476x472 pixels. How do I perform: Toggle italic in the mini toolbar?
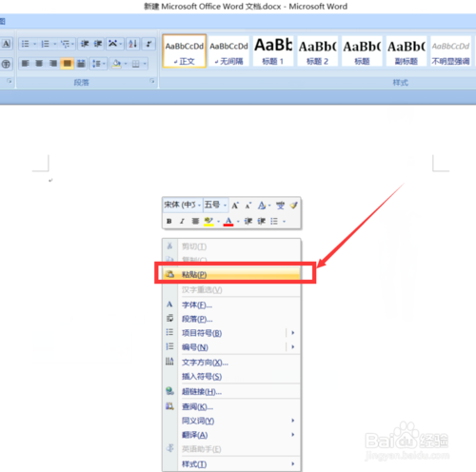click(x=182, y=221)
